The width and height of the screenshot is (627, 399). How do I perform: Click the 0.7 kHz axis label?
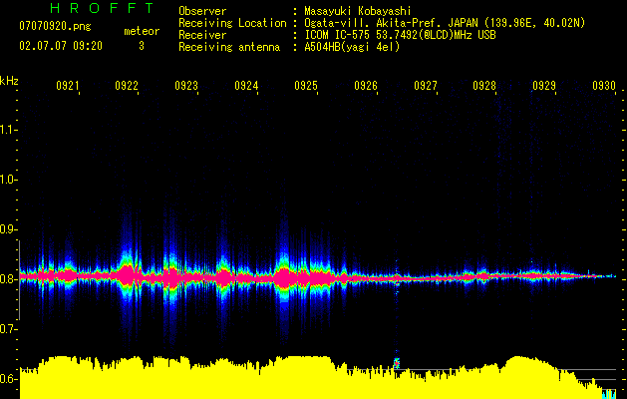click(7, 329)
